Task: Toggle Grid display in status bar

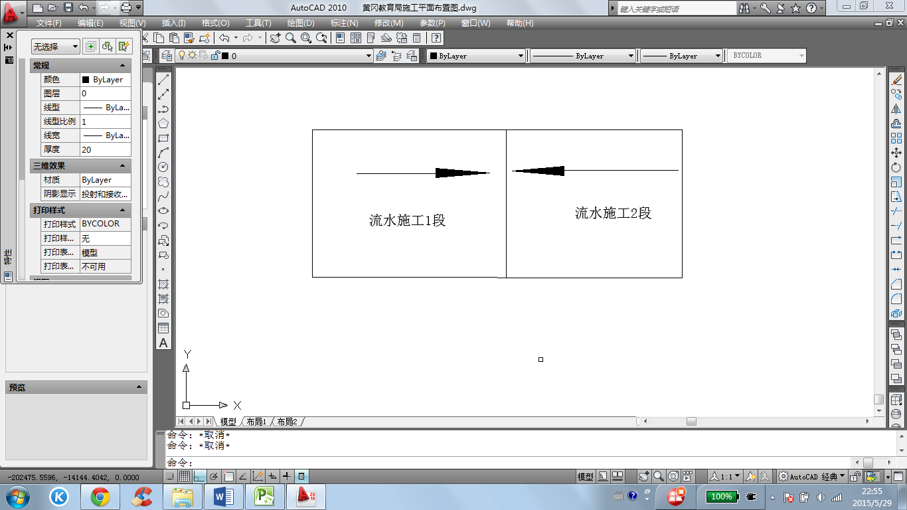Action: [x=185, y=476]
